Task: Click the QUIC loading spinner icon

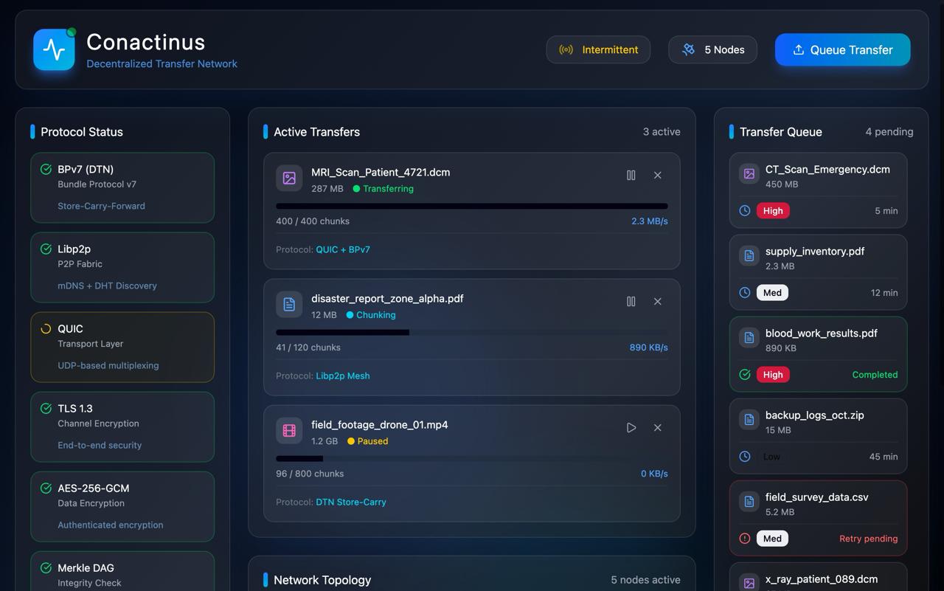Action: click(46, 328)
